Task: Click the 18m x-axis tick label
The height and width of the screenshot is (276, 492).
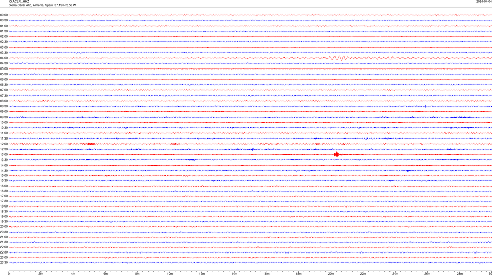Action: pyautogui.click(x=298, y=274)
